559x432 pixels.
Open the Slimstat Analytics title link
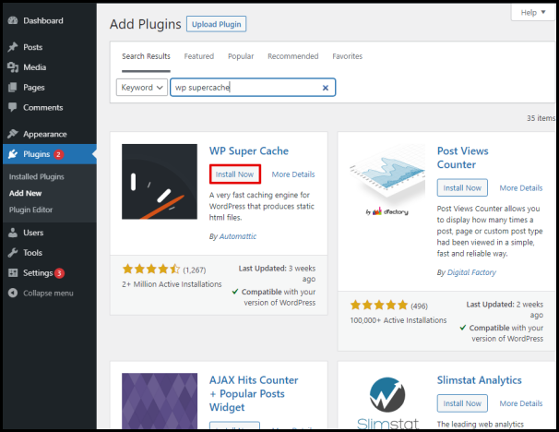(x=480, y=380)
